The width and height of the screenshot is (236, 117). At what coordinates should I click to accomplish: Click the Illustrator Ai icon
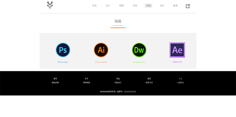pos(101,50)
